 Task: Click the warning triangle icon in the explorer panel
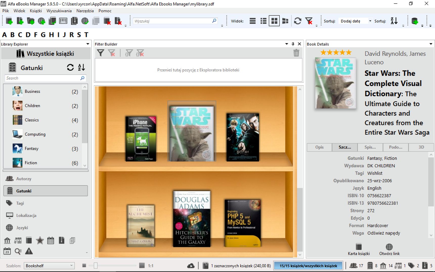pos(29,251)
